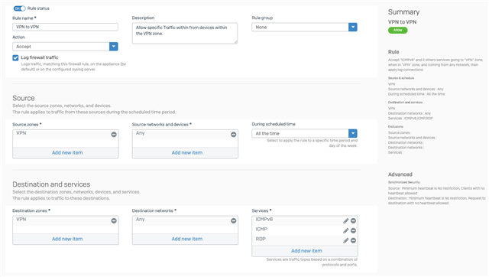
Task: Remove Any from Destination networks
Action: coord(233,220)
